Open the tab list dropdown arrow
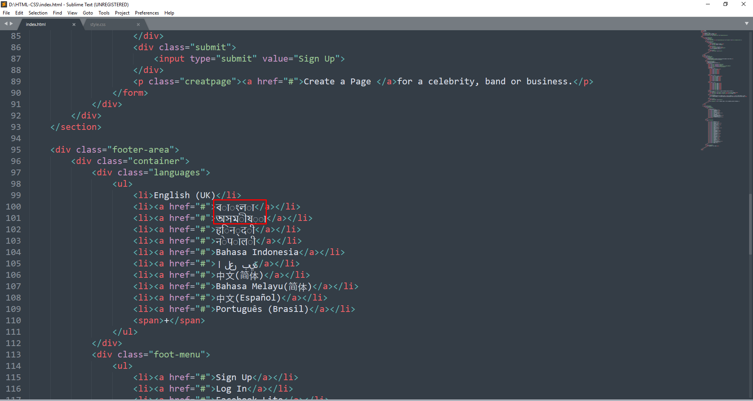This screenshot has height=401, width=753. (746, 24)
